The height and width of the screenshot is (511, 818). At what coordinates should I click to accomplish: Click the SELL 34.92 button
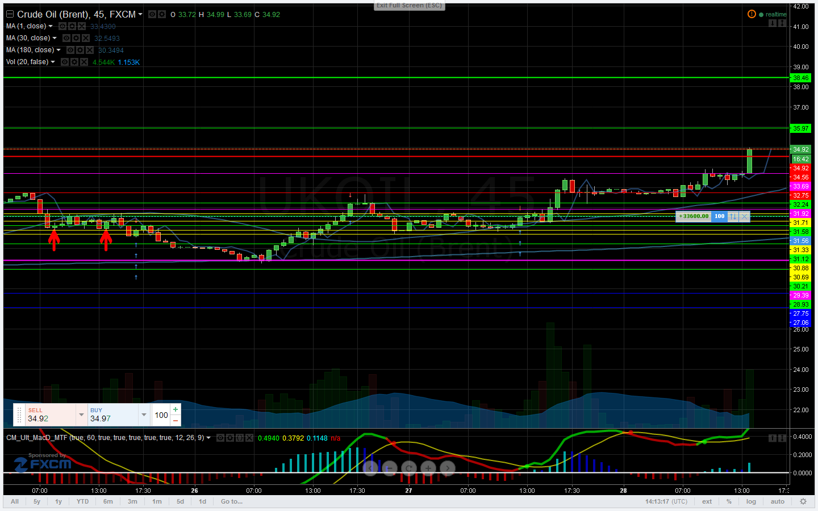click(50, 415)
